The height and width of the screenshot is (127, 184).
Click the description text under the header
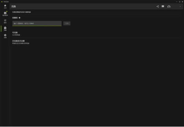(x=21, y=12)
